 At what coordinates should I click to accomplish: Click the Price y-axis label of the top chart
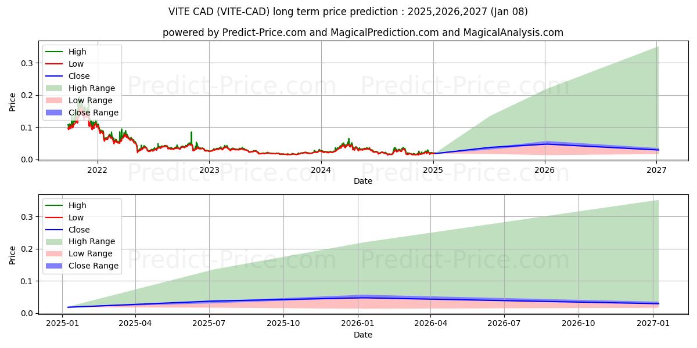pyautogui.click(x=13, y=102)
